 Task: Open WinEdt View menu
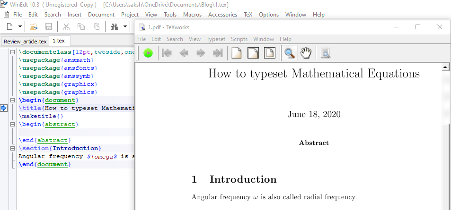tap(151, 14)
